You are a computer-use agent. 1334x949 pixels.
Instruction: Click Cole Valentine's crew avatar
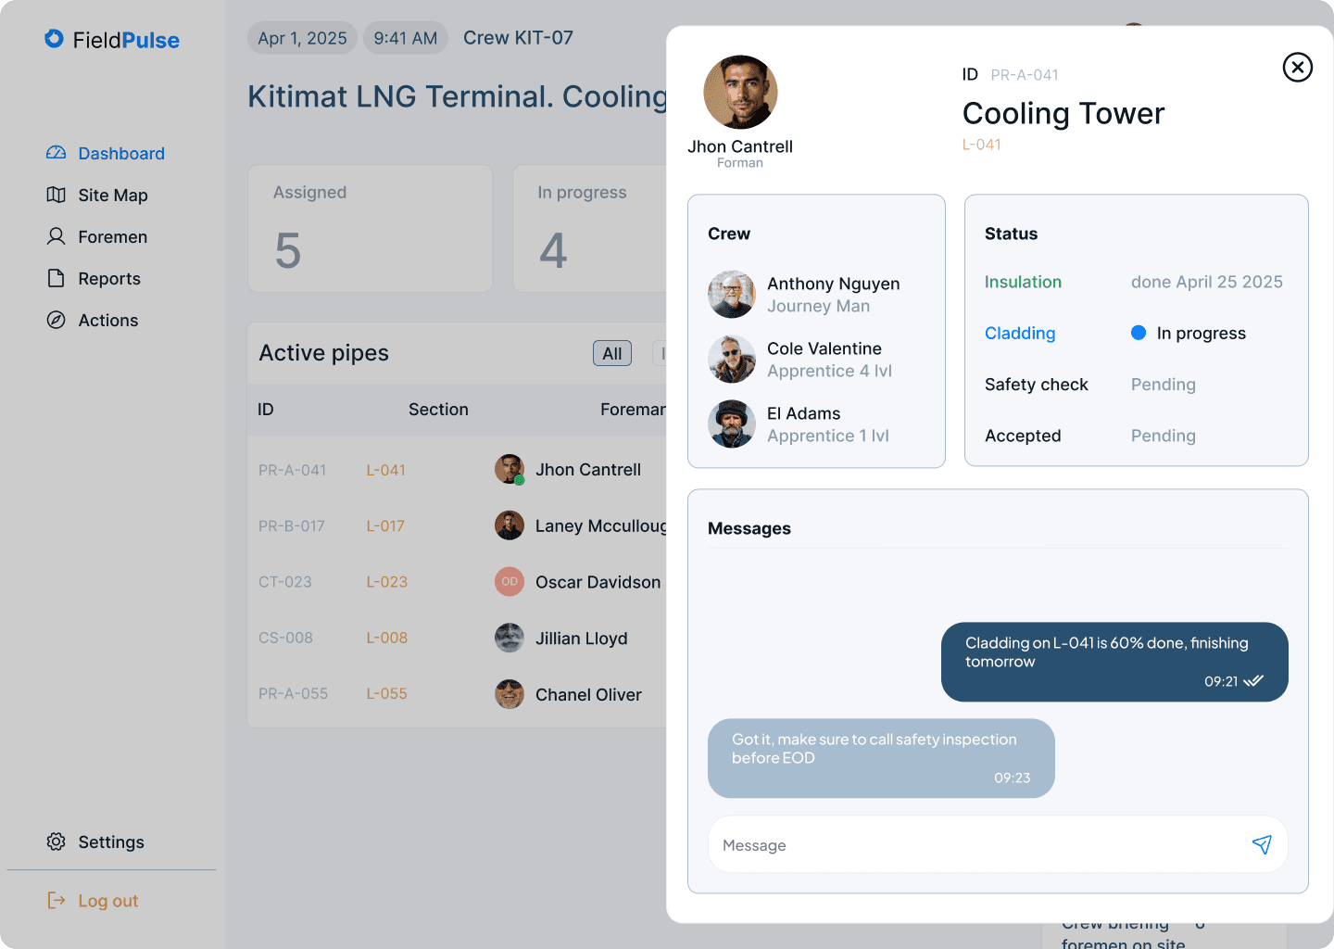pos(732,360)
